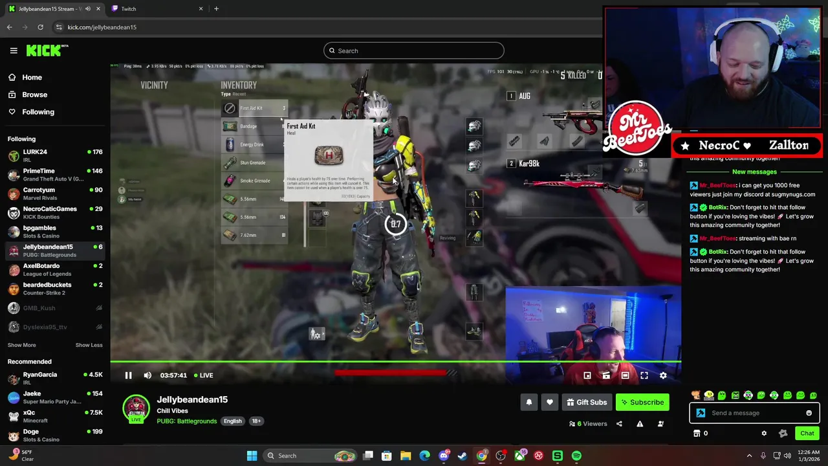Open Doge recommended channel
Viewport: 828px width, 466px height.
coord(55,435)
